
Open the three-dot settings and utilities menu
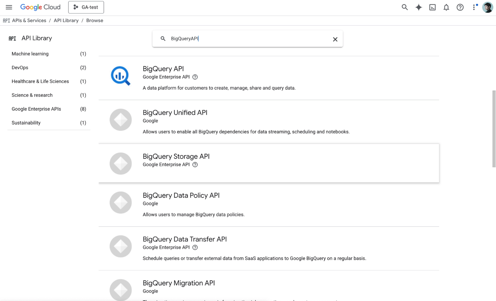point(474,7)
